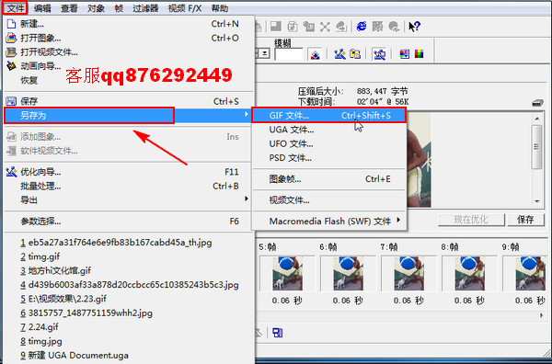Select UGA 文件... in submenu
The image size is (552, 364).
(329, 130)
